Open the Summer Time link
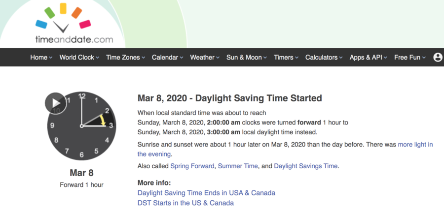This screenshot has width=444, height=214. point(238,166)
